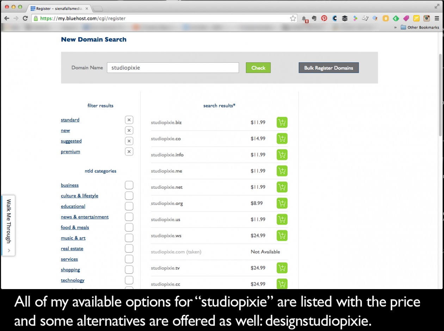Click the yellow zero-count badge extension
Image resolution: width=444 pixels, height=331 pixels.
pos(386,18)
